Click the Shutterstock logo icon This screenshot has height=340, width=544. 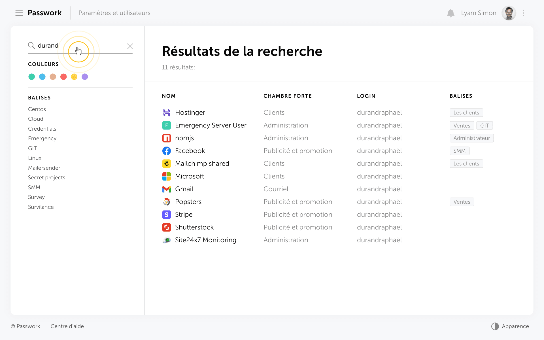coord(167,227)
